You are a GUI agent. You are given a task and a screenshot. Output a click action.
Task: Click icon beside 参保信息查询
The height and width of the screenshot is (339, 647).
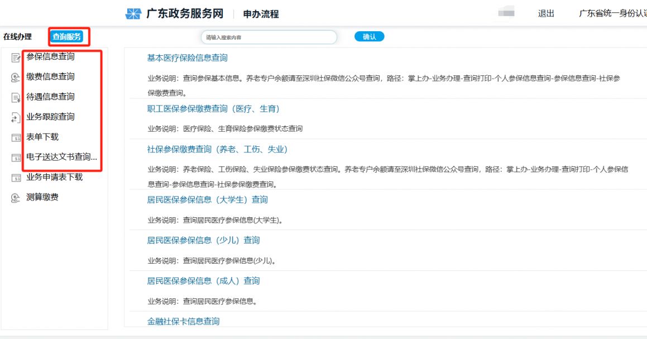coord(16,58)
